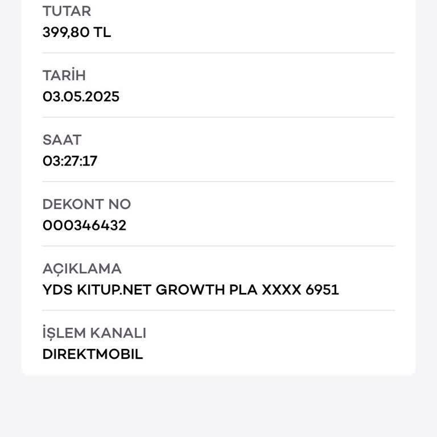Viewport: 437px width, 437px height.
Task: Click the divider line above İŞLEM KANALI
Action: (x=218, y=311)
